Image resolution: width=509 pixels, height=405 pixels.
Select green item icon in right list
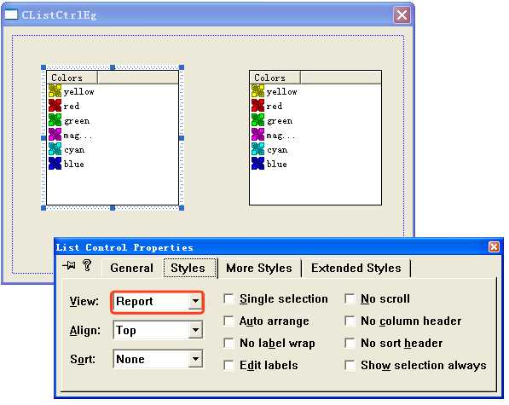[x=257, y=120]
